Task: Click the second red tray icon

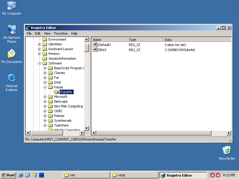Action: click(218, 175)
